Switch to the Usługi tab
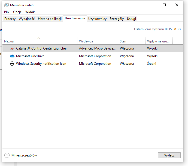 coord(131,19)
